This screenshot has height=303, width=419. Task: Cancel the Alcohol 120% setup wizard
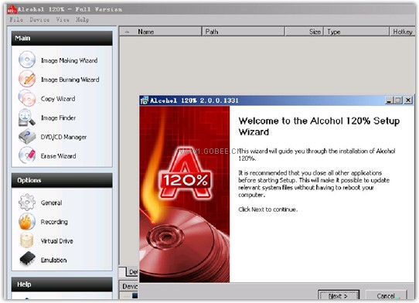pyautogui.click(x=386, y=295)
